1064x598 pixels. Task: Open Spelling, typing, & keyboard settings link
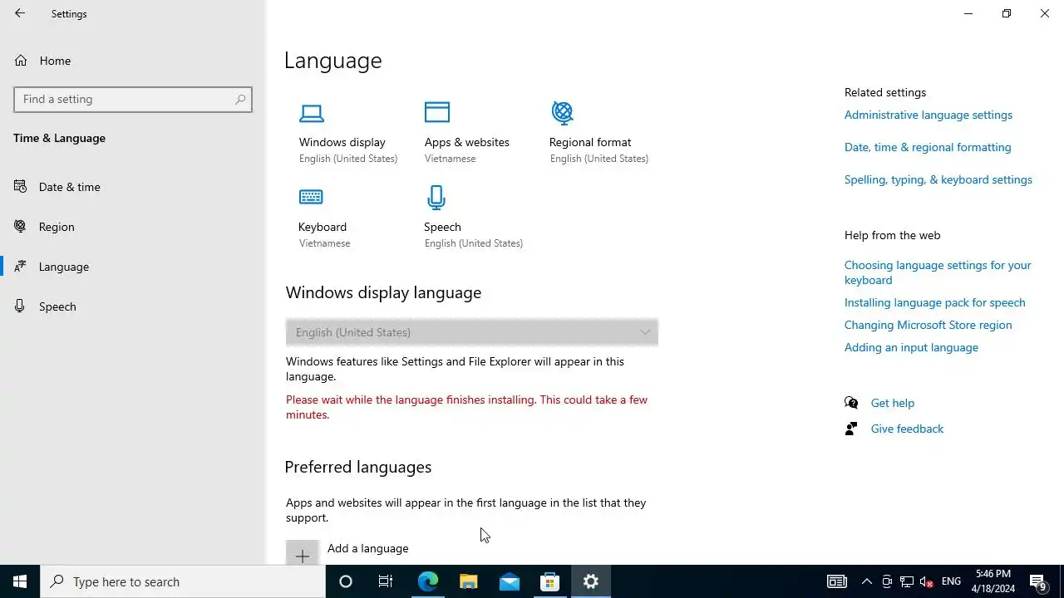point(938,179)
